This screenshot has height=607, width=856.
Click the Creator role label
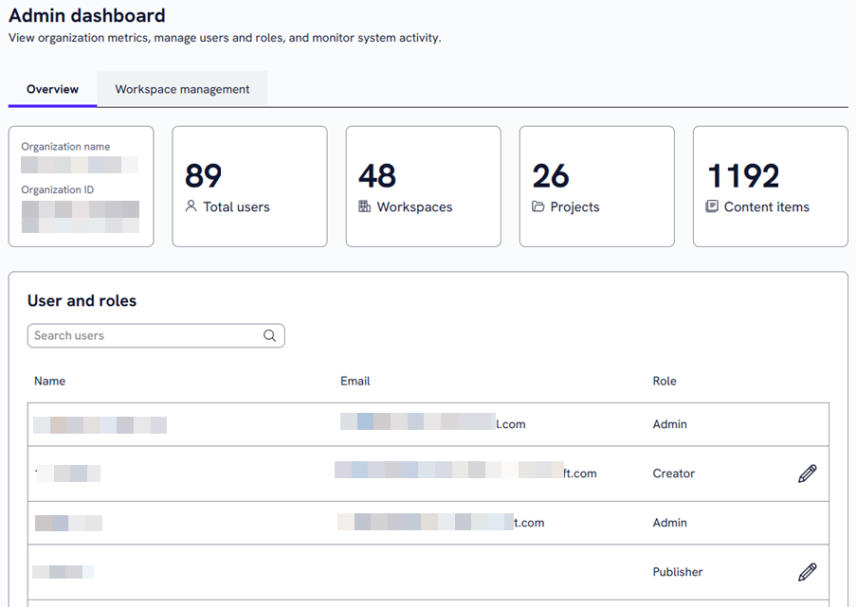[674, 473]
